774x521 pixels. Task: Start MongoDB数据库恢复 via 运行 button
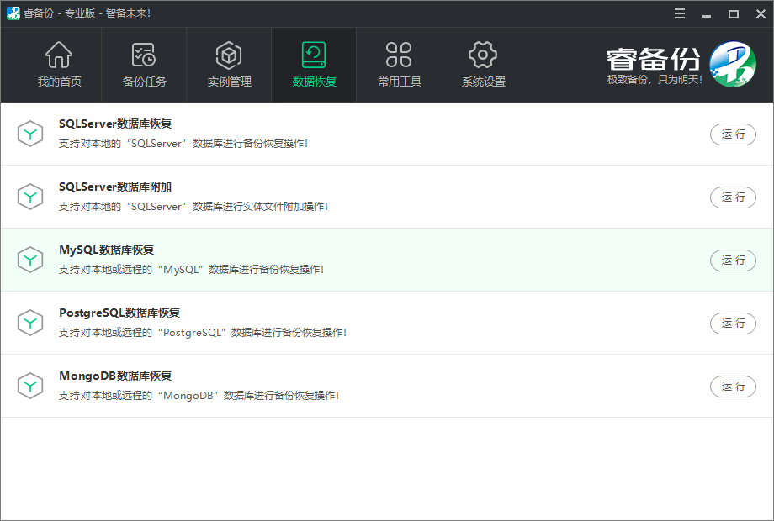click(733, 387)
